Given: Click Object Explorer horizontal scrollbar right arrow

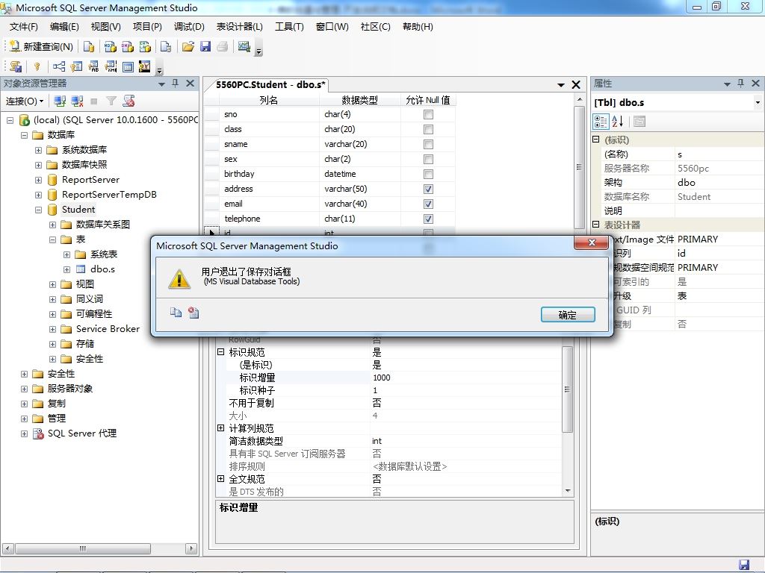Looking at the screenshot, I should tap(191, 548).
